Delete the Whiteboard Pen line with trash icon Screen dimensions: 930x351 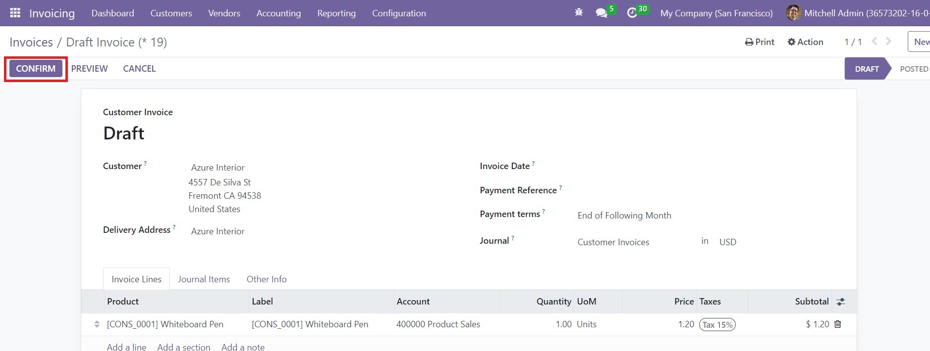click(838, 324)
